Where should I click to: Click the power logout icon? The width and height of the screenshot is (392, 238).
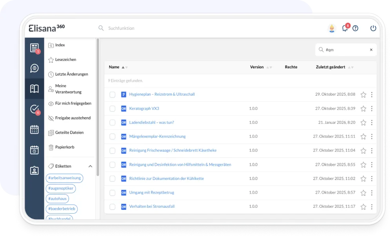373,28
